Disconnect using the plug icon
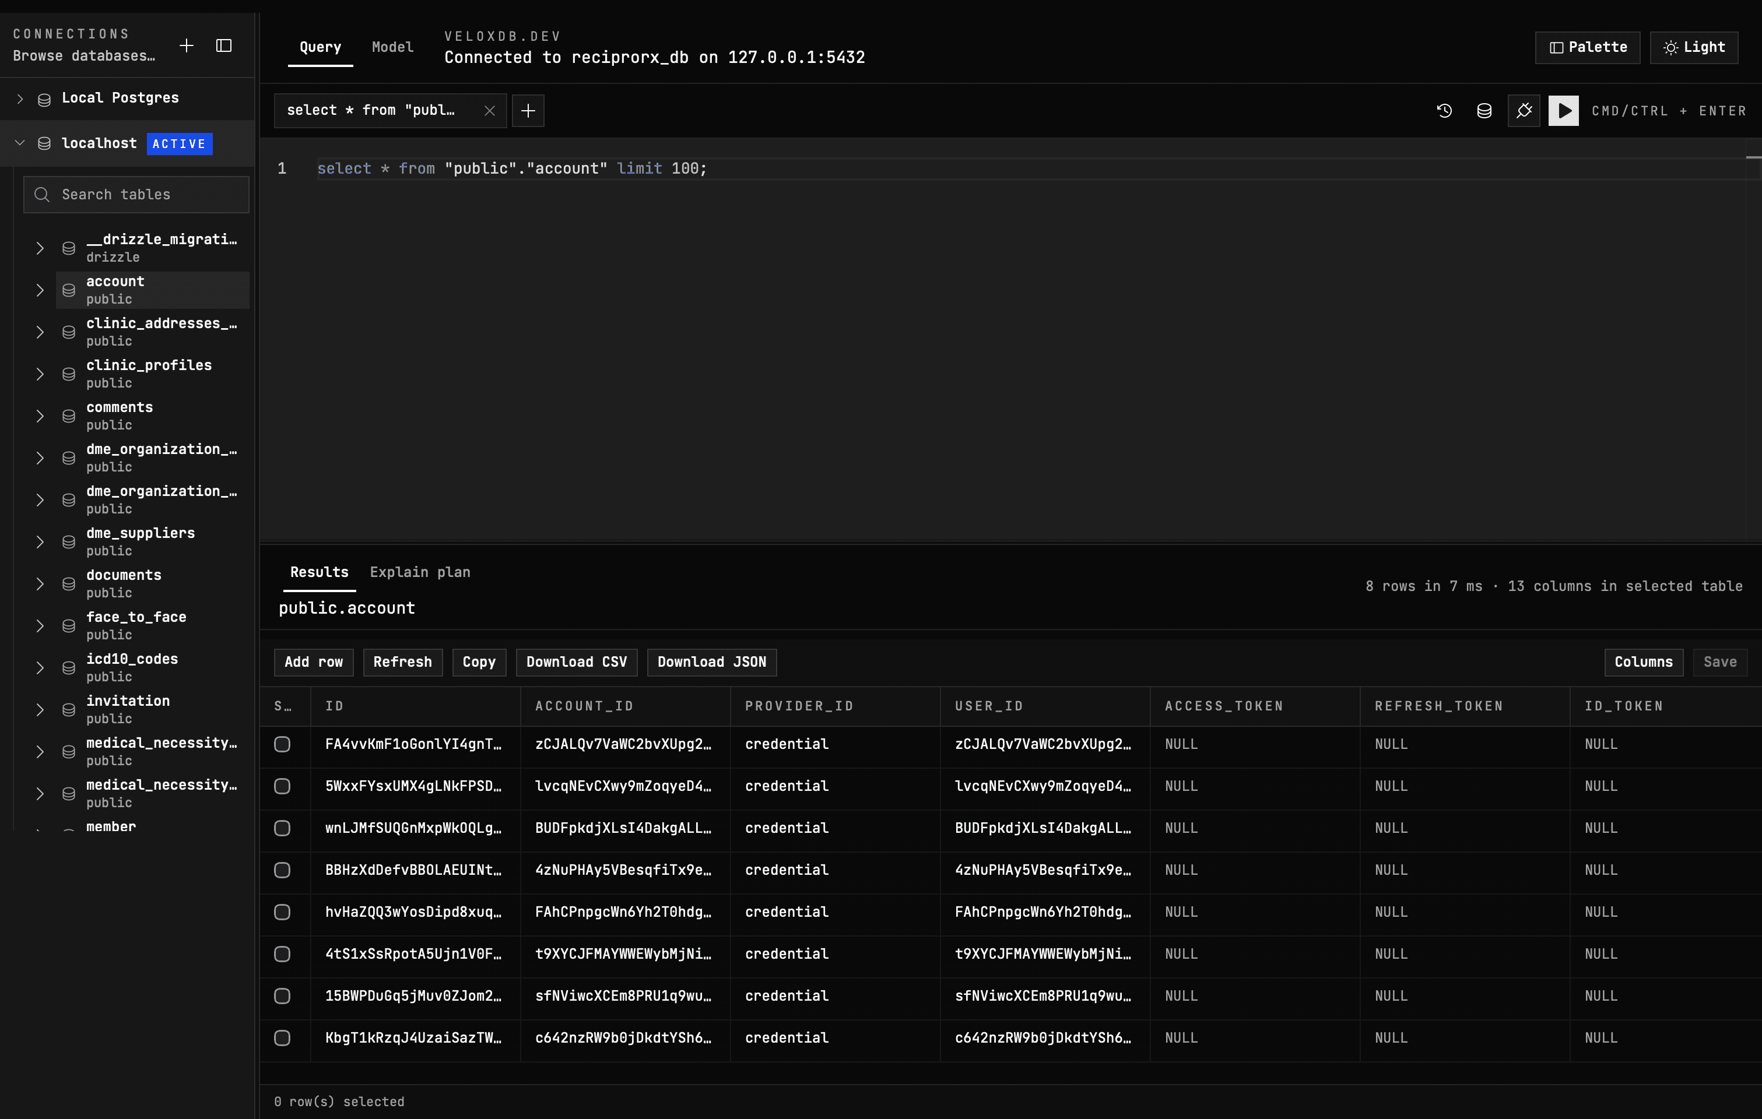Screen dimensions: 1762x1119 1524,110
